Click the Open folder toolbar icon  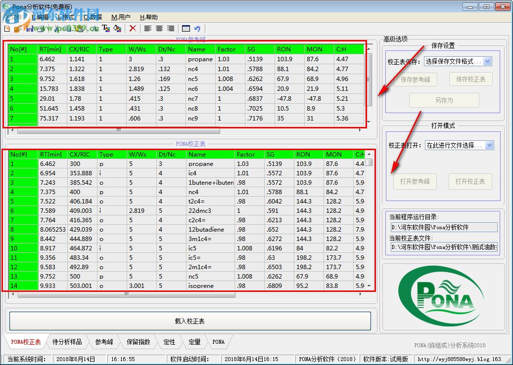click(x=18, y=29)
